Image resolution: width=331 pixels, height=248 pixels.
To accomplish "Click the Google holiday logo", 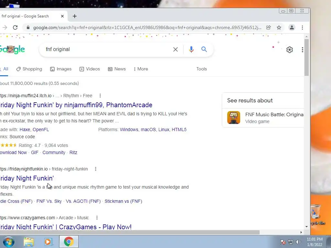I will (12, 50).
